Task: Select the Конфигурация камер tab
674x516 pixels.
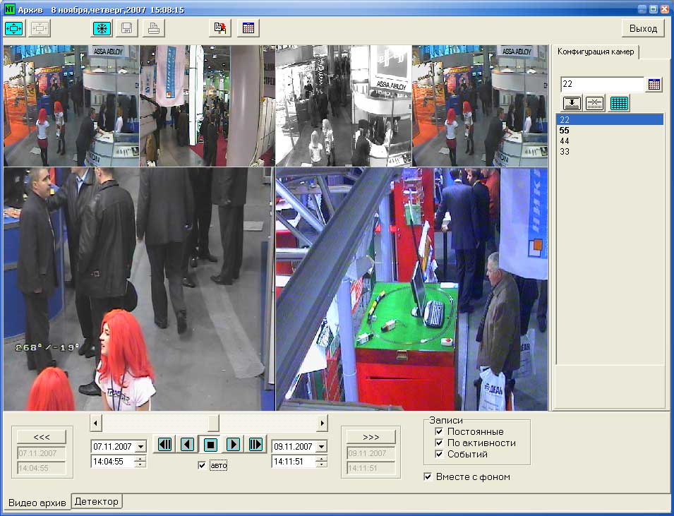Action: [x=595, y=52]
